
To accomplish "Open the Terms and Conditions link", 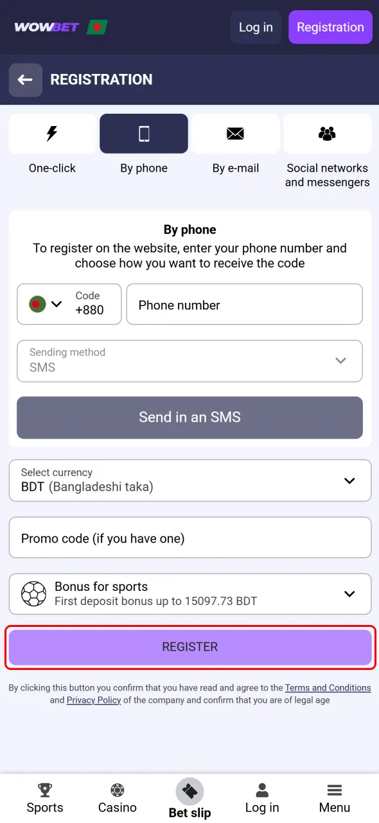I will pos(328,687).
